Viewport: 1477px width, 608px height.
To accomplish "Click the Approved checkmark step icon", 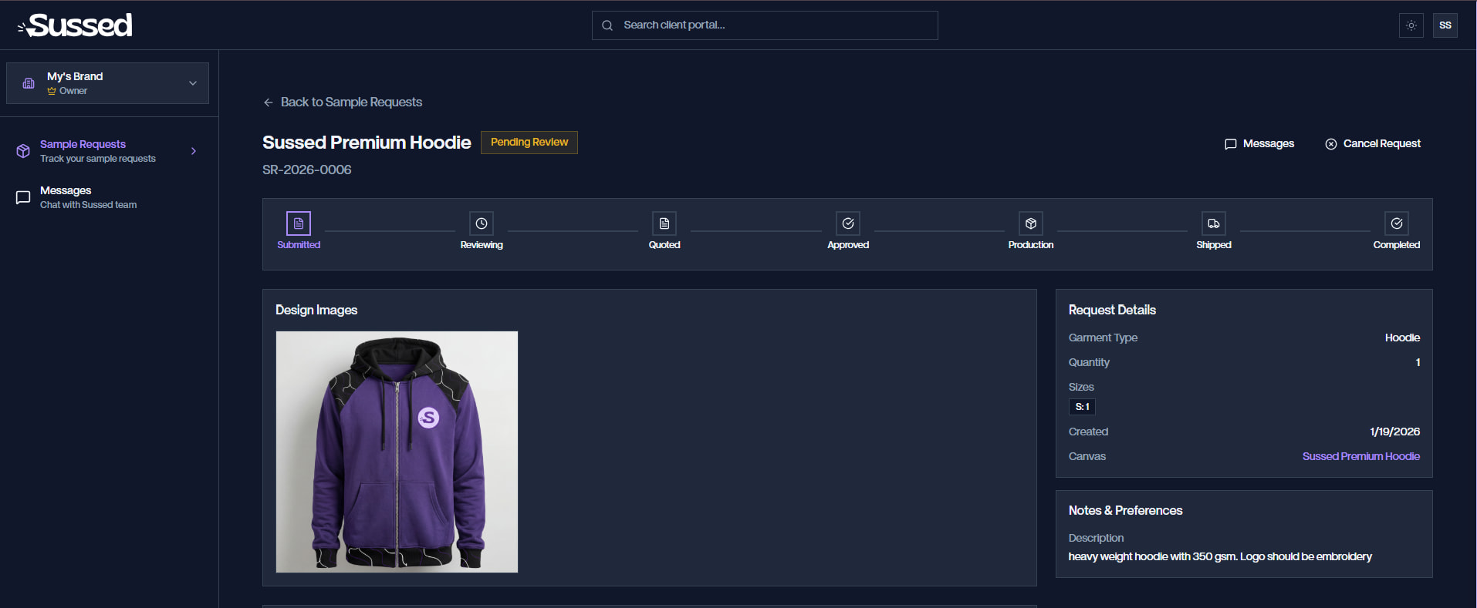I will tap(848, 223).
